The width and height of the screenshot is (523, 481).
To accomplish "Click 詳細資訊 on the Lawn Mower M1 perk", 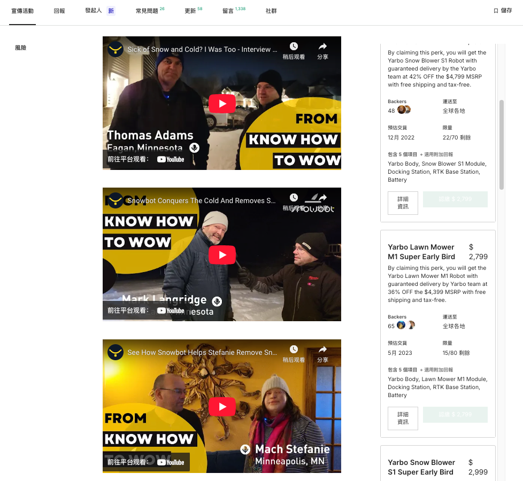I will coord(403,418).
